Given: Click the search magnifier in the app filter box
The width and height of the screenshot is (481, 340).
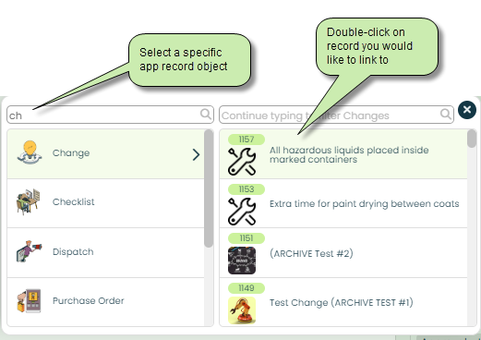Looking at the screenshot, I should click(x=205, y=114).
